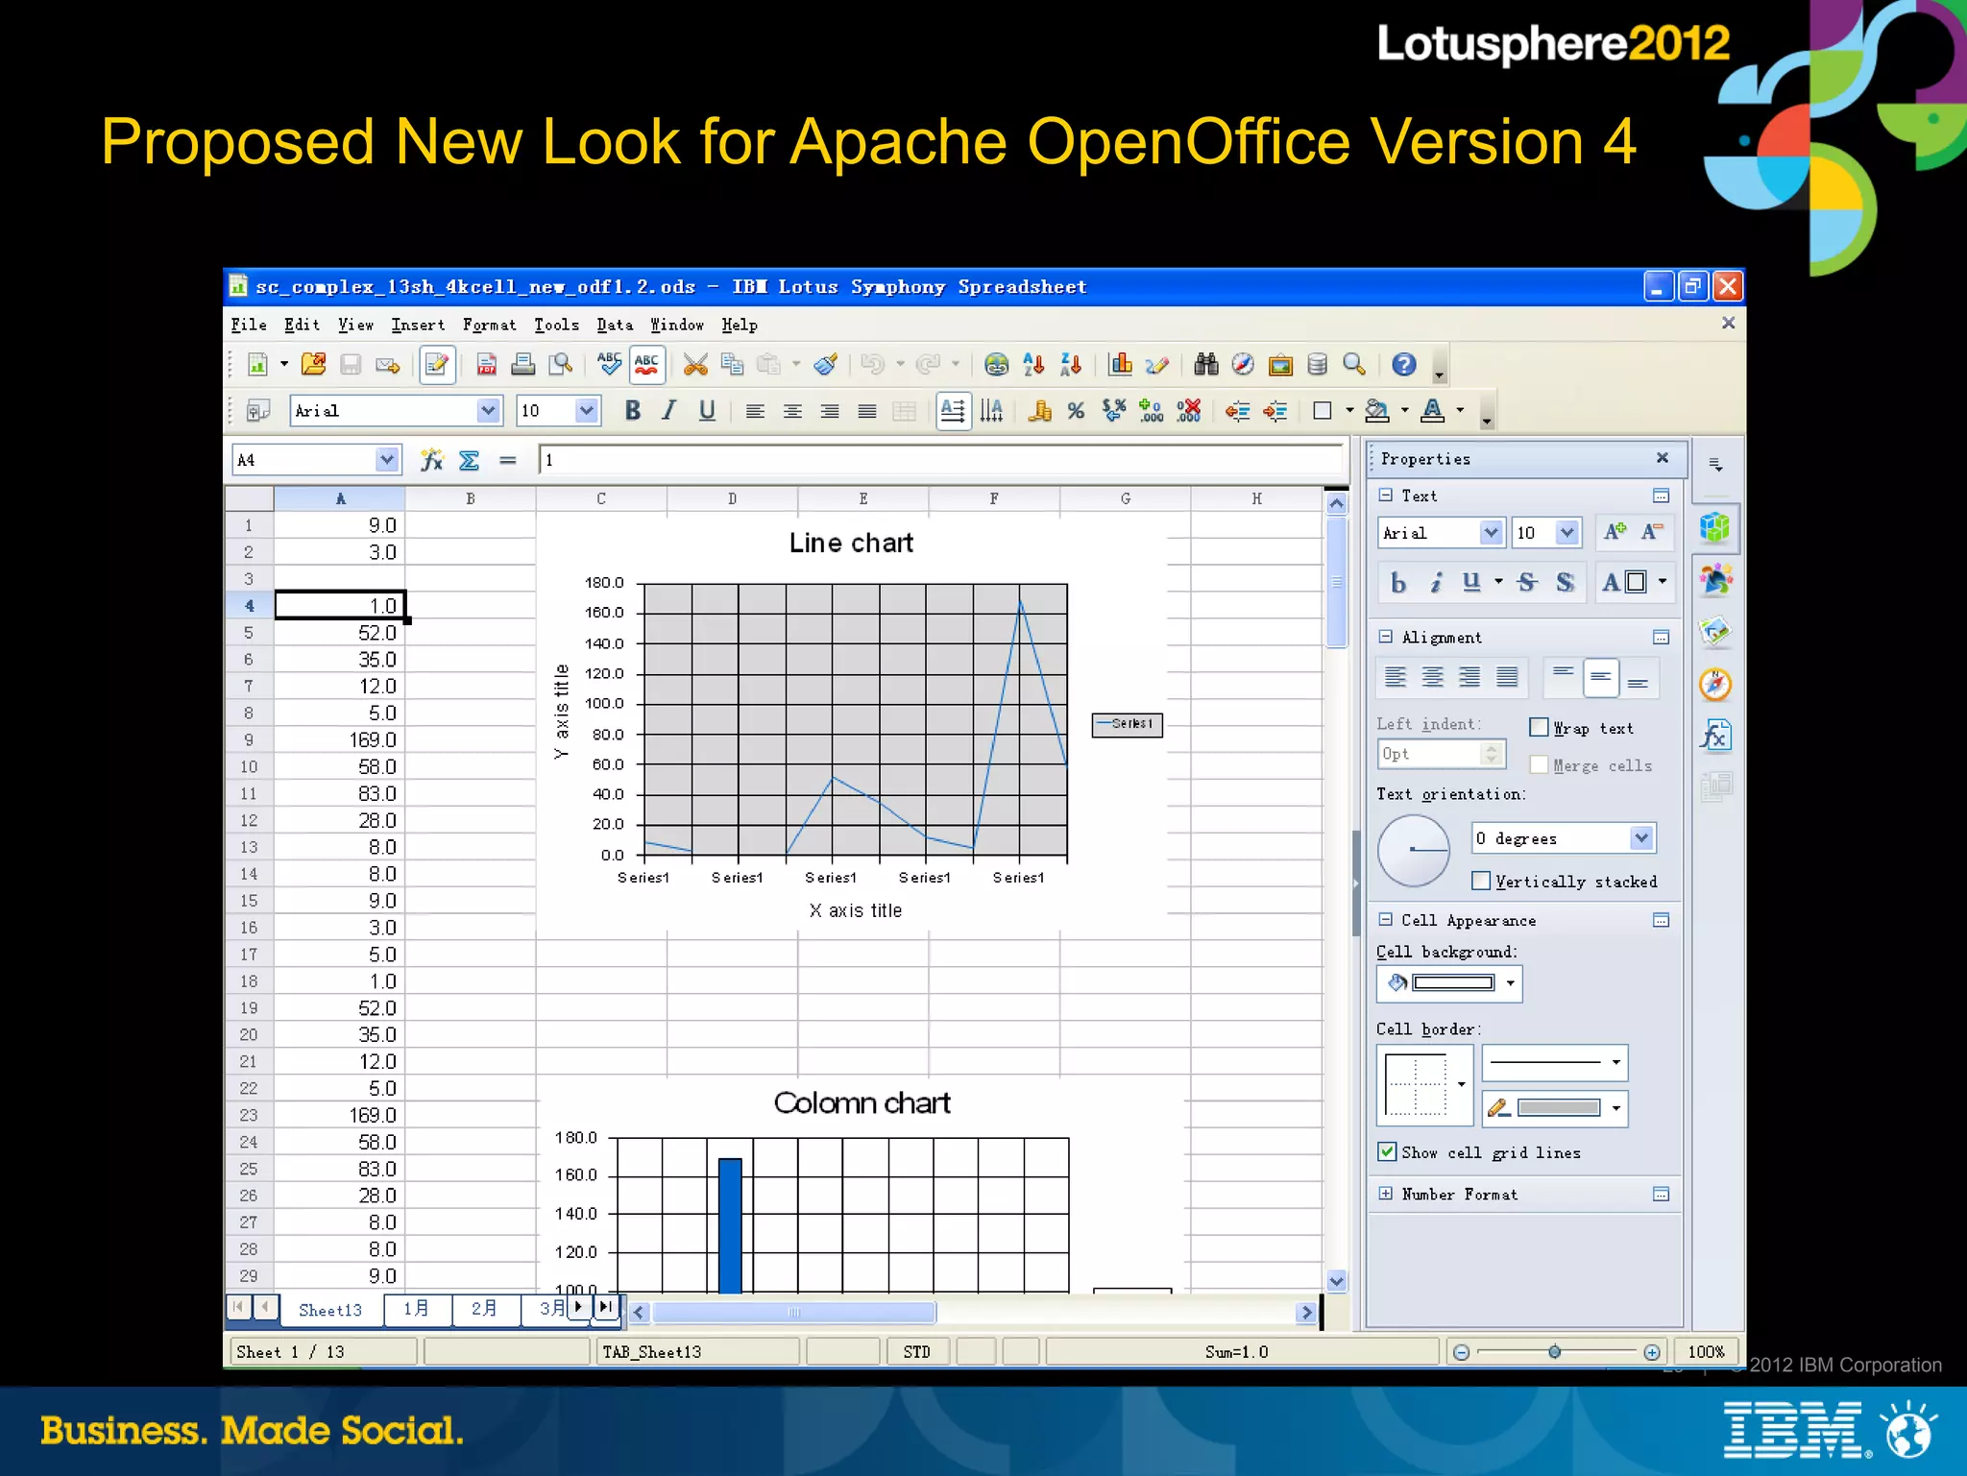Open the Name Box A4 dropdown

[x=386, y=460]
